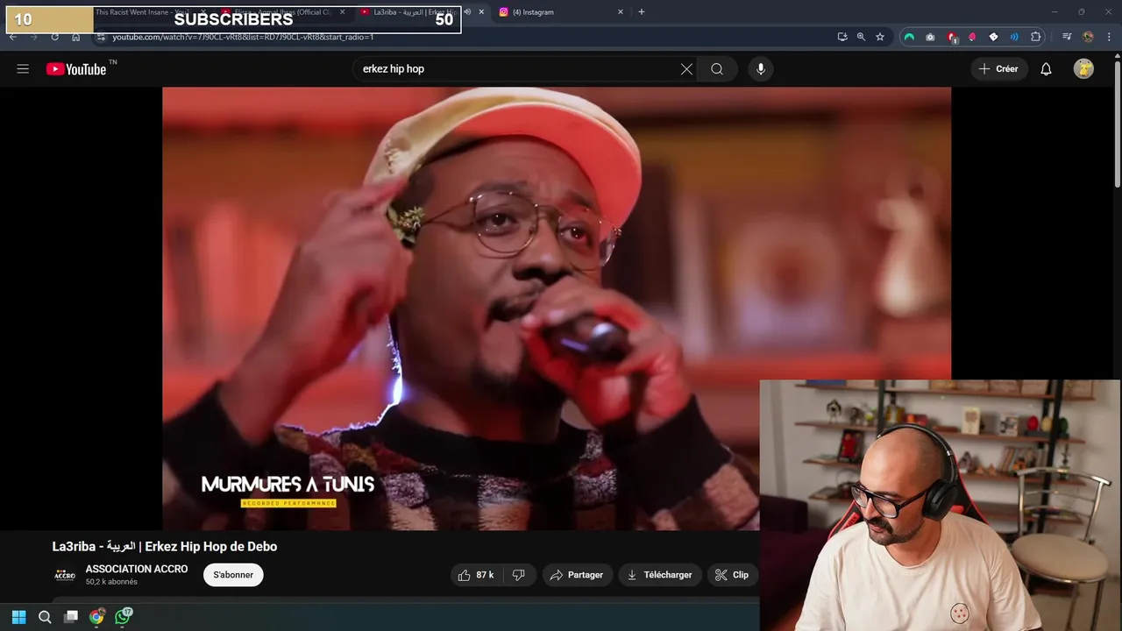The width and height of the screenshot is (1122, 631).
Task: Open the media control icon in toolbar
Action: 1067,37
